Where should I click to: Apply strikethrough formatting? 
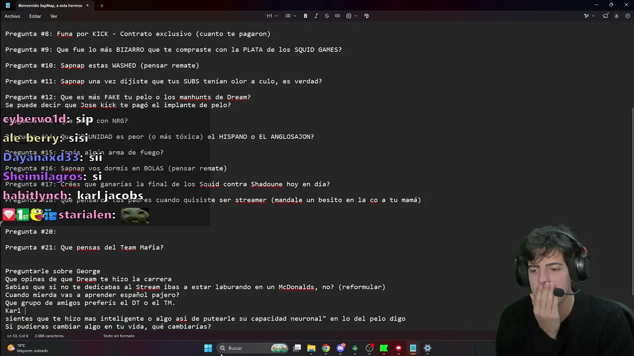point(327,16)
